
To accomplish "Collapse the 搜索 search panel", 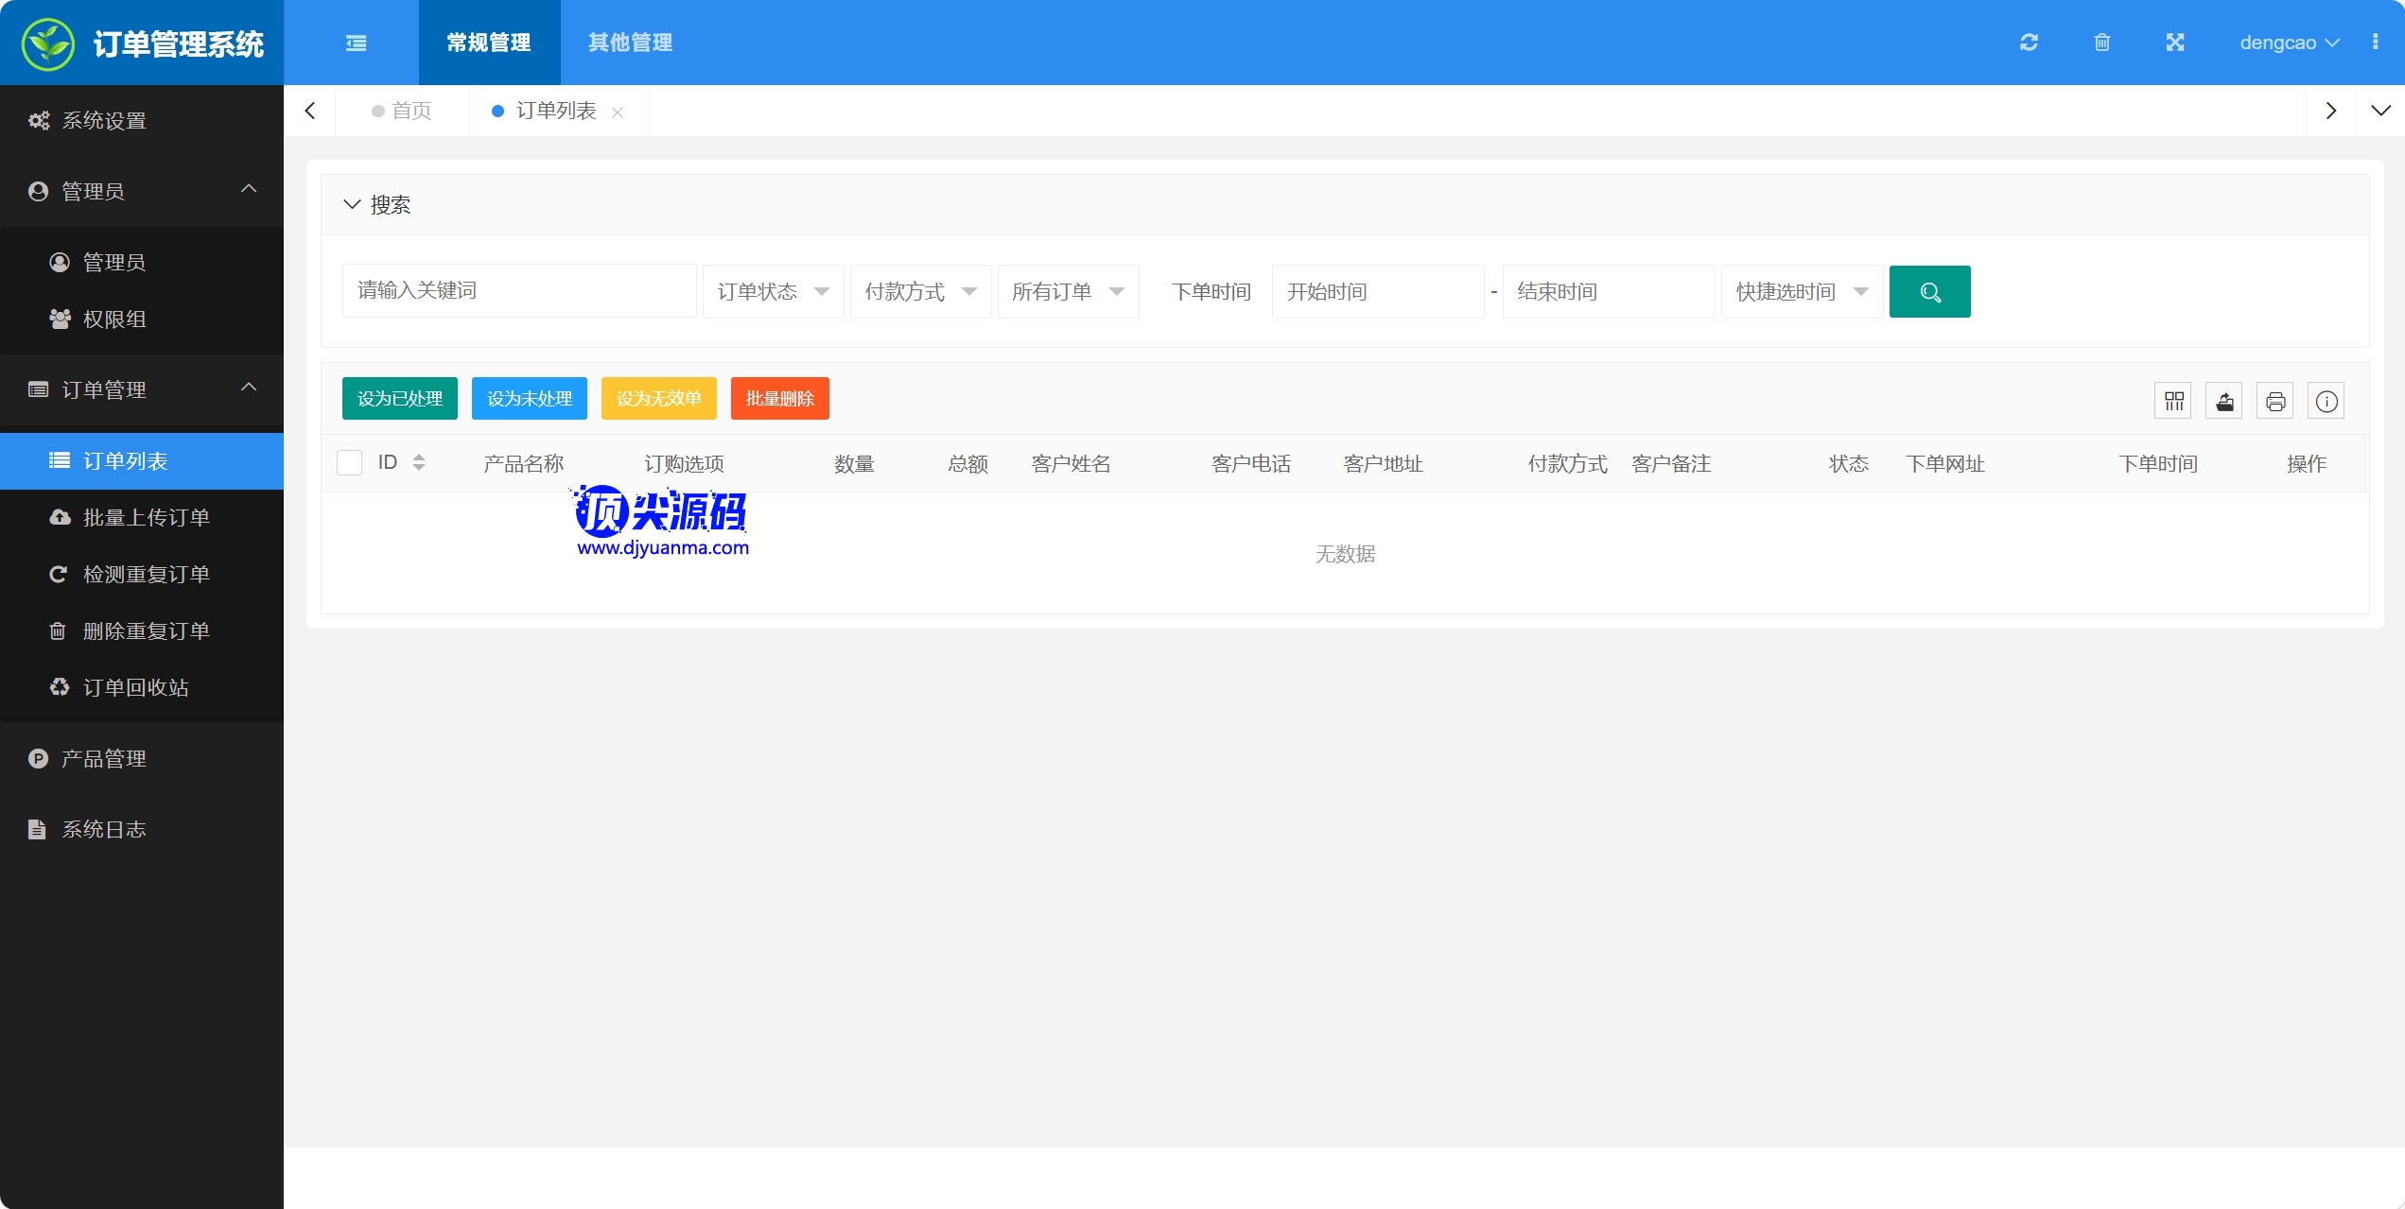I will tap(352, 204).
